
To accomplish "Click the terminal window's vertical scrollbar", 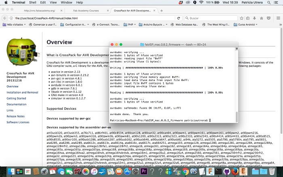I will pyautogui.click(x=237, y=117).
